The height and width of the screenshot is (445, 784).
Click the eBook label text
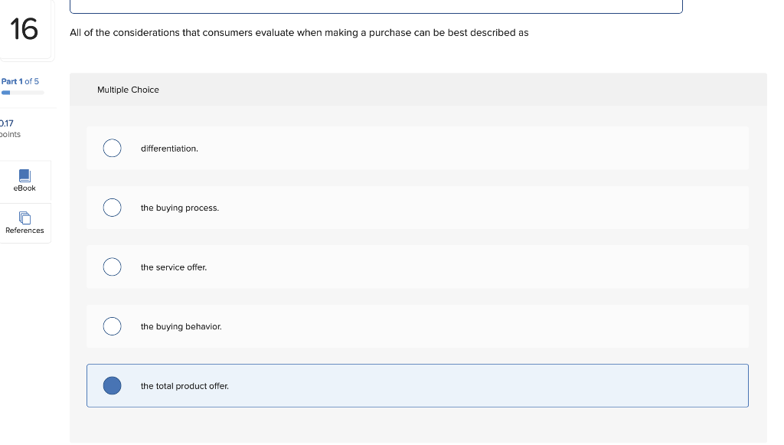[24, 188]
